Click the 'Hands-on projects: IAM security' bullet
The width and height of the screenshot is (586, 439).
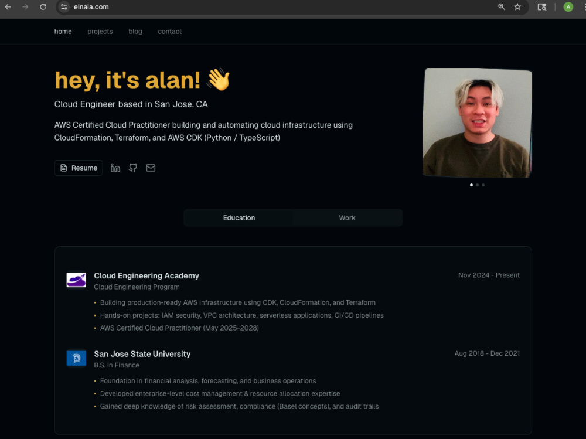click(242, 315)
